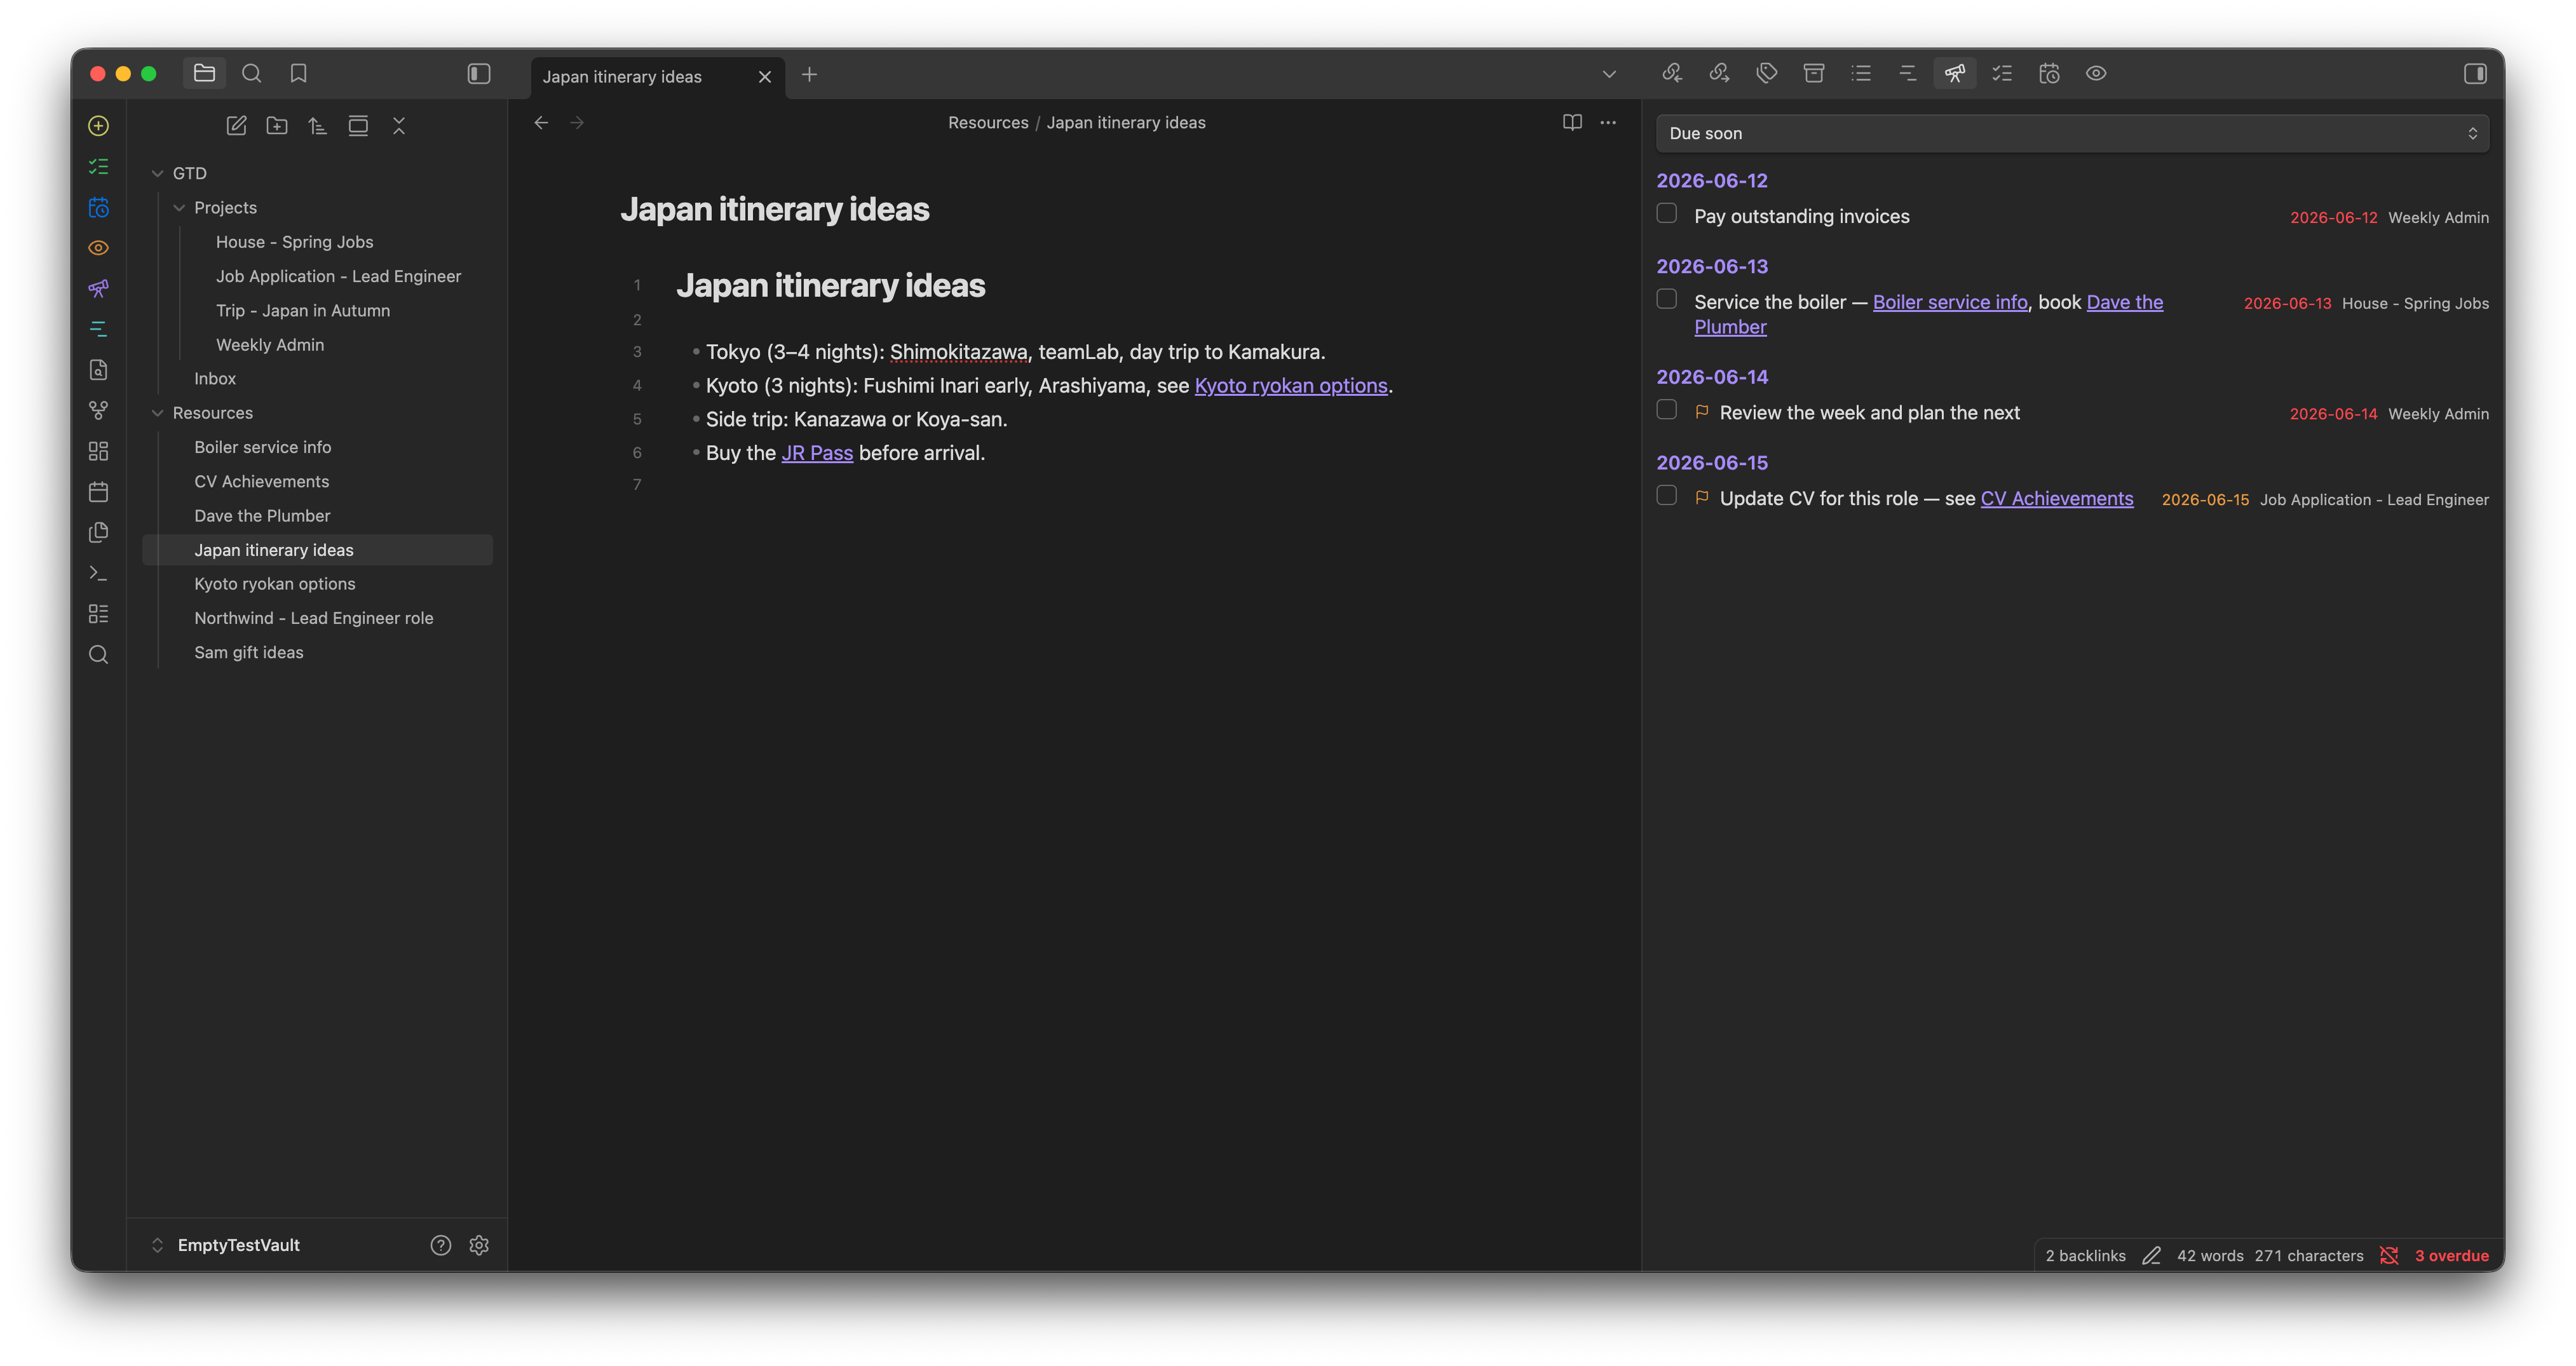Collapse the Projects folder

point(179,207)
